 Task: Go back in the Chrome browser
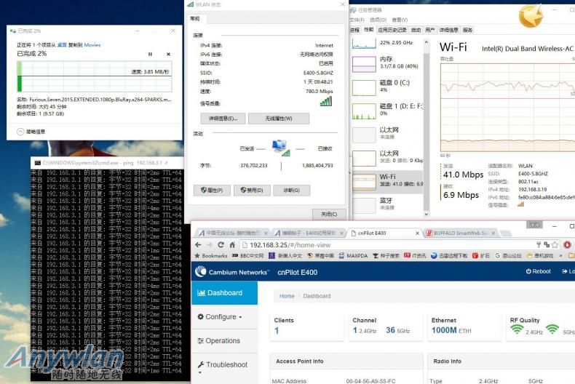click(199, 245)
